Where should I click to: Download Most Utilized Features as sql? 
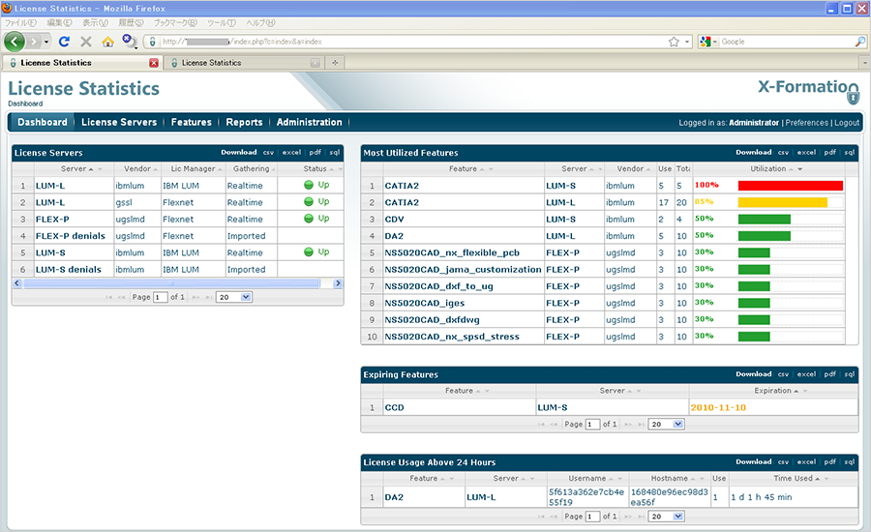(x=850, y=152)
